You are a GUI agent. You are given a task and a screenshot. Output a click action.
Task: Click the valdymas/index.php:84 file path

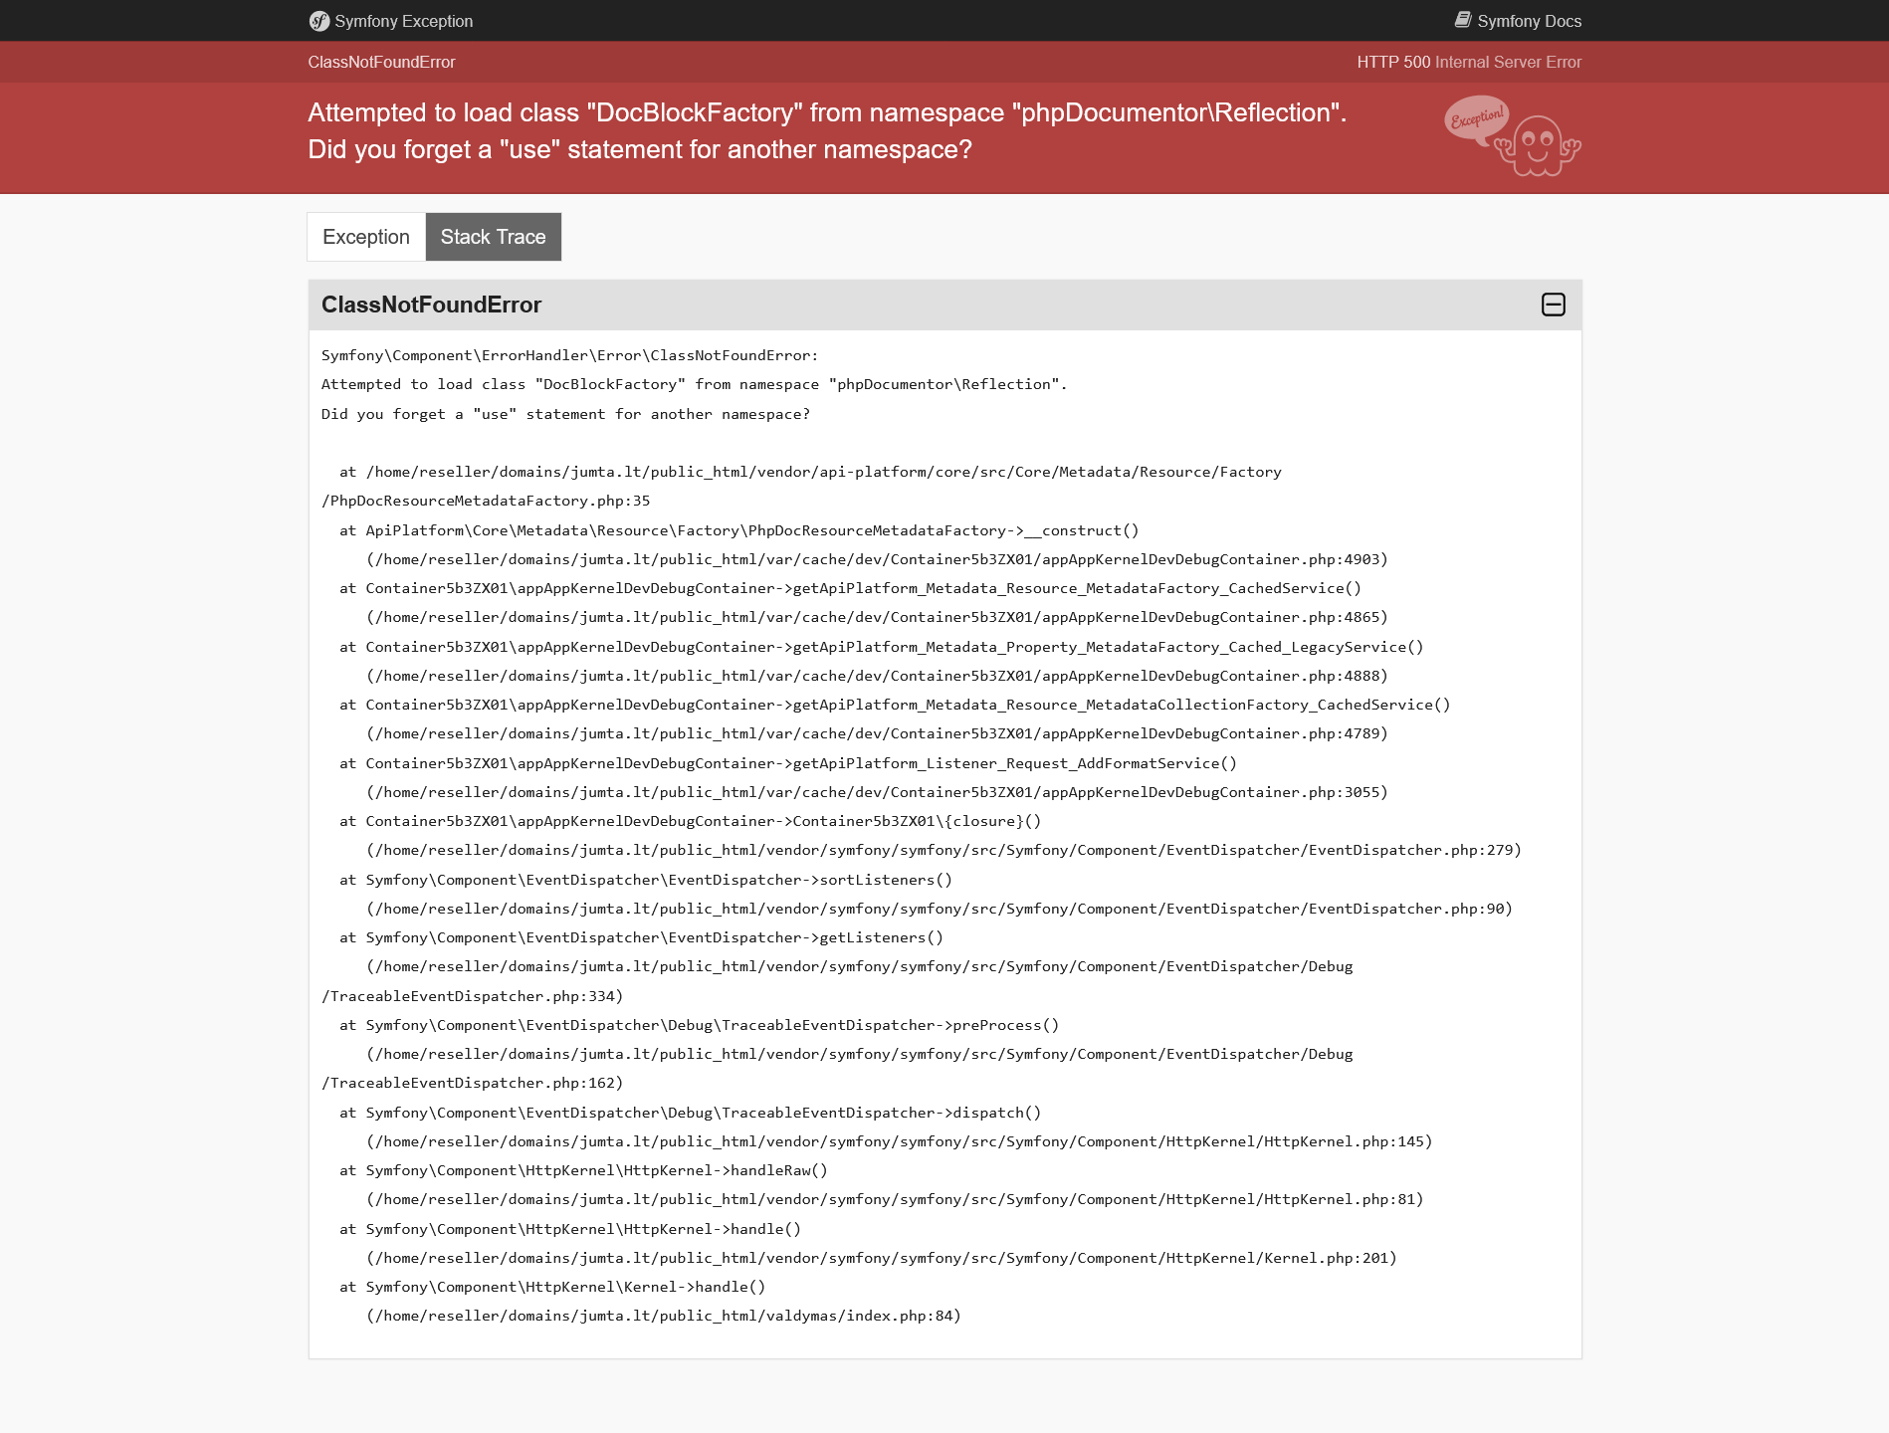664,1316
